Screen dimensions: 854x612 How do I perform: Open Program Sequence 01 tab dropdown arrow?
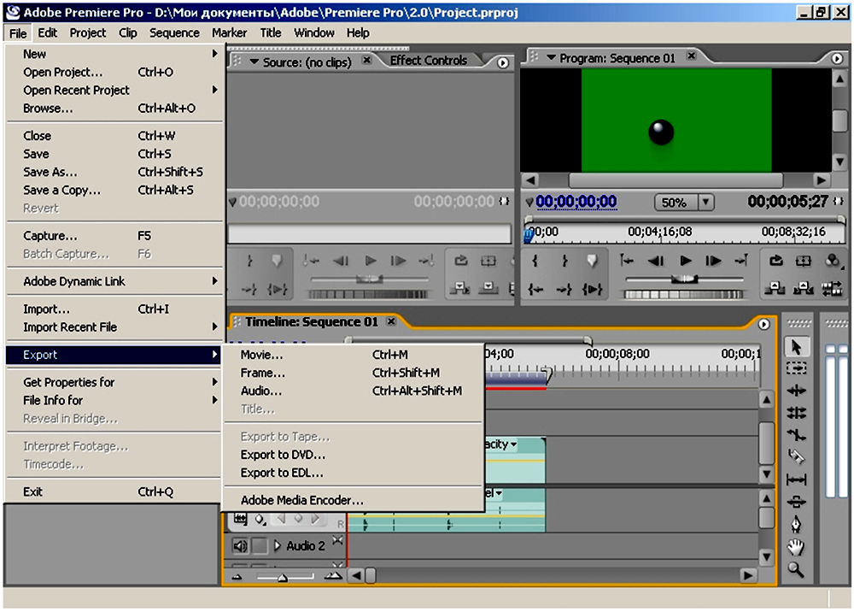pyautogui.click(x=551, y=58)
